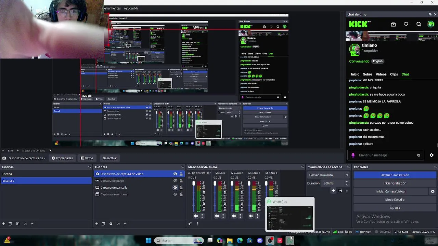Click Detener Transmisión to stop streaming
This screenshot has width=438, height=246.
click(395, 175)
